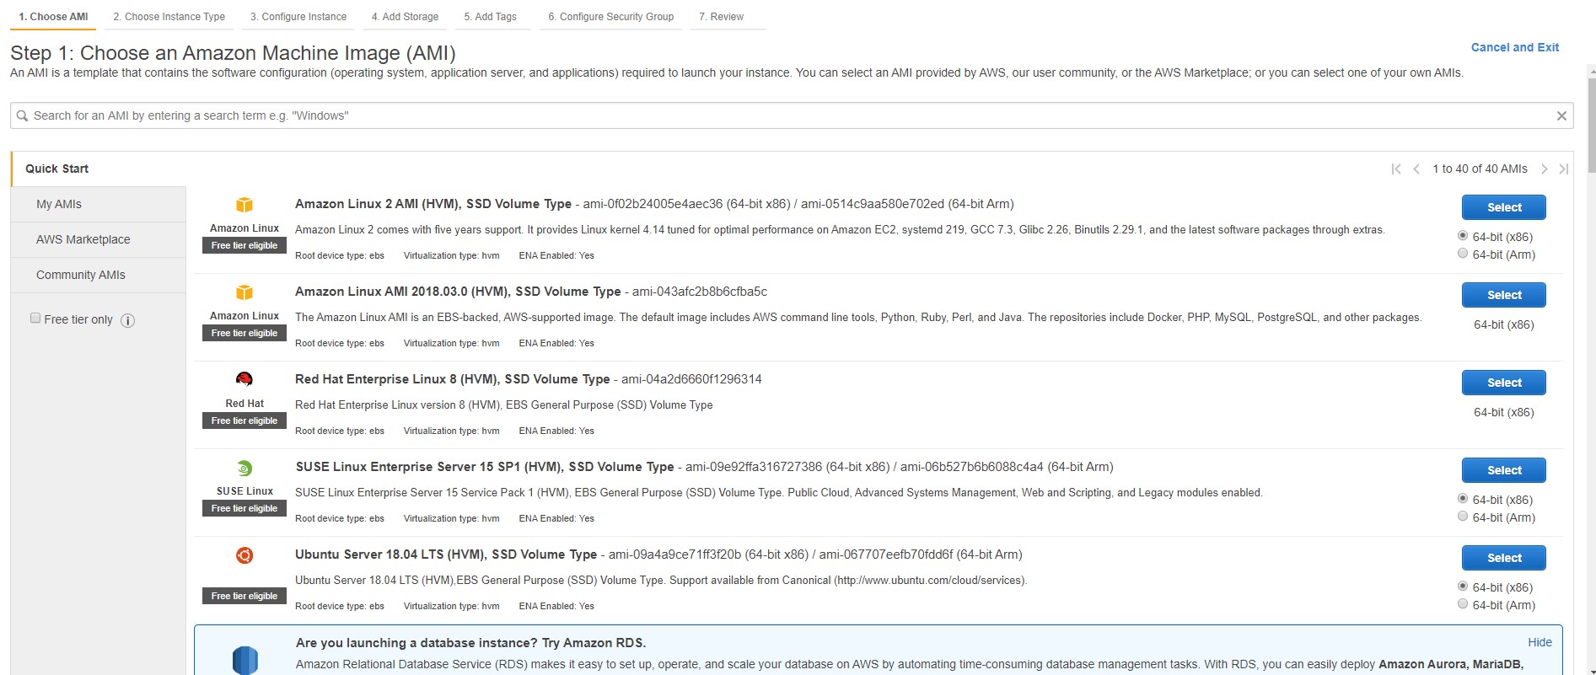This screenshot has width=1596, height=675.
Task: Choose 64-bit (Arm) for SUSE Linux Enterprise Server
Action: pyautogui.click(x=1463, y=517)
